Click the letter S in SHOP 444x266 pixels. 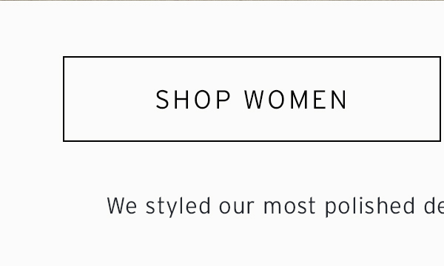click(x=162, y=100)
